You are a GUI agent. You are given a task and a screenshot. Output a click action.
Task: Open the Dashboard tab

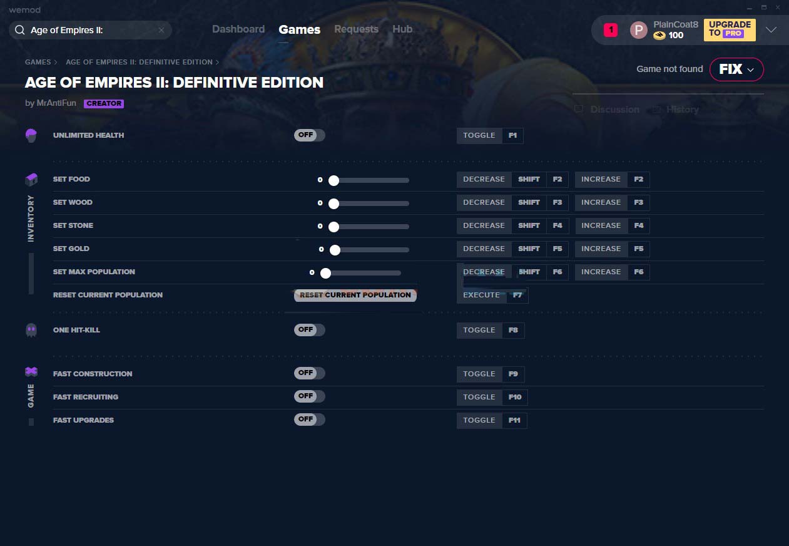[238, 29]
